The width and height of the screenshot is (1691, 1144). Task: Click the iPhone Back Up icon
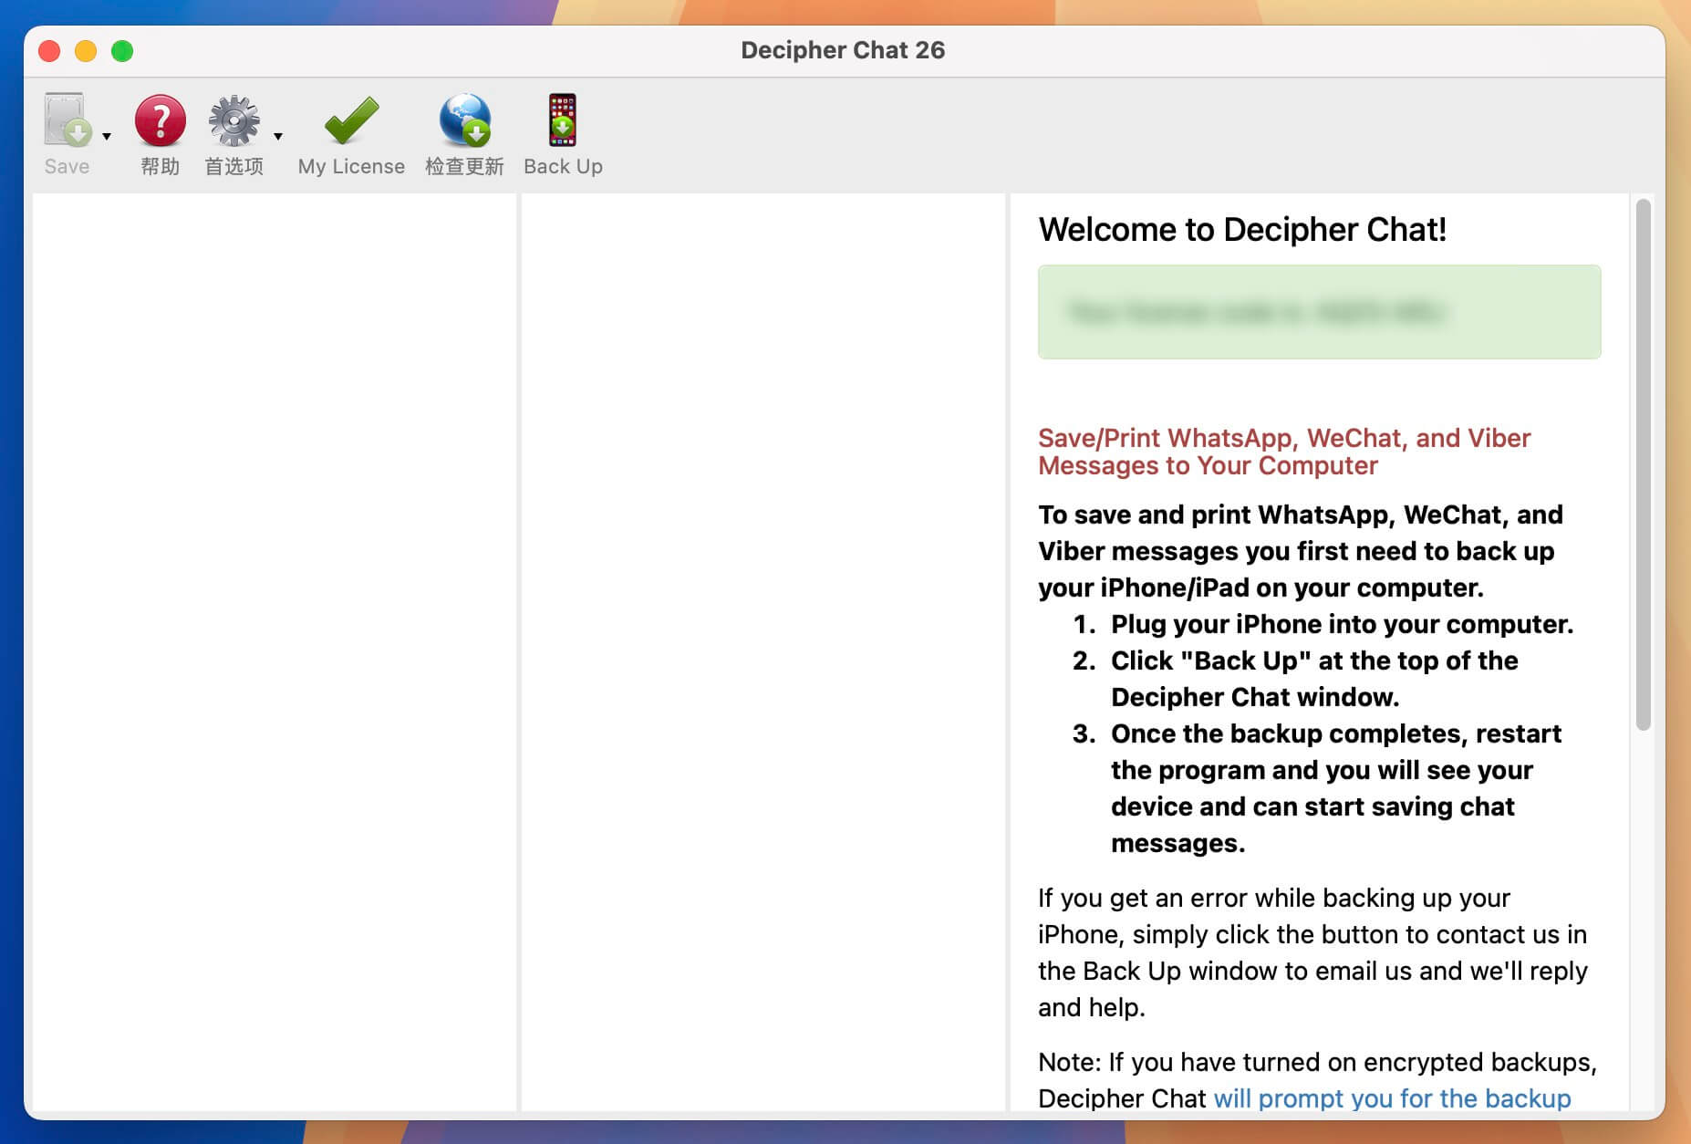(x=563, y=120)
